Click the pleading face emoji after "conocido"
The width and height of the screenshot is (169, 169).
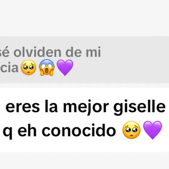tap(131, 130)
